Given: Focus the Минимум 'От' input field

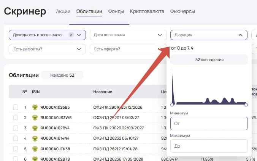Looking at the screenshot, I should click(x=209, y=124).
